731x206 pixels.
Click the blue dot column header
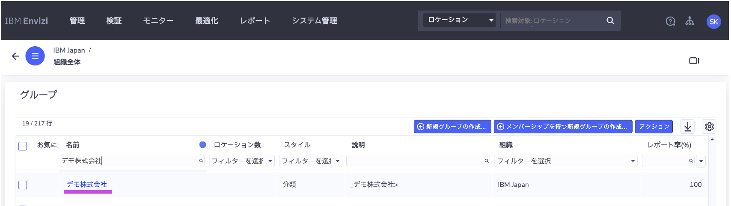coord(203,145)
